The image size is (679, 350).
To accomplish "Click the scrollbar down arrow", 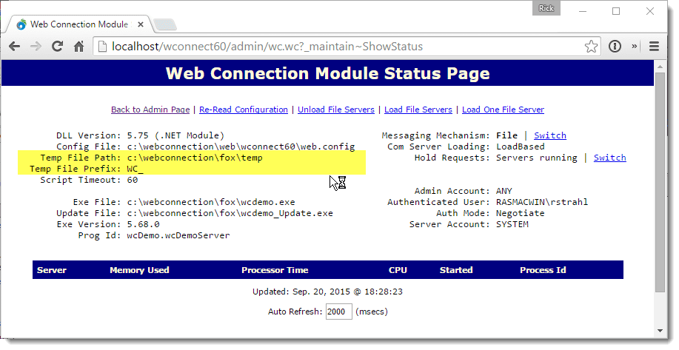I will 661,331.
